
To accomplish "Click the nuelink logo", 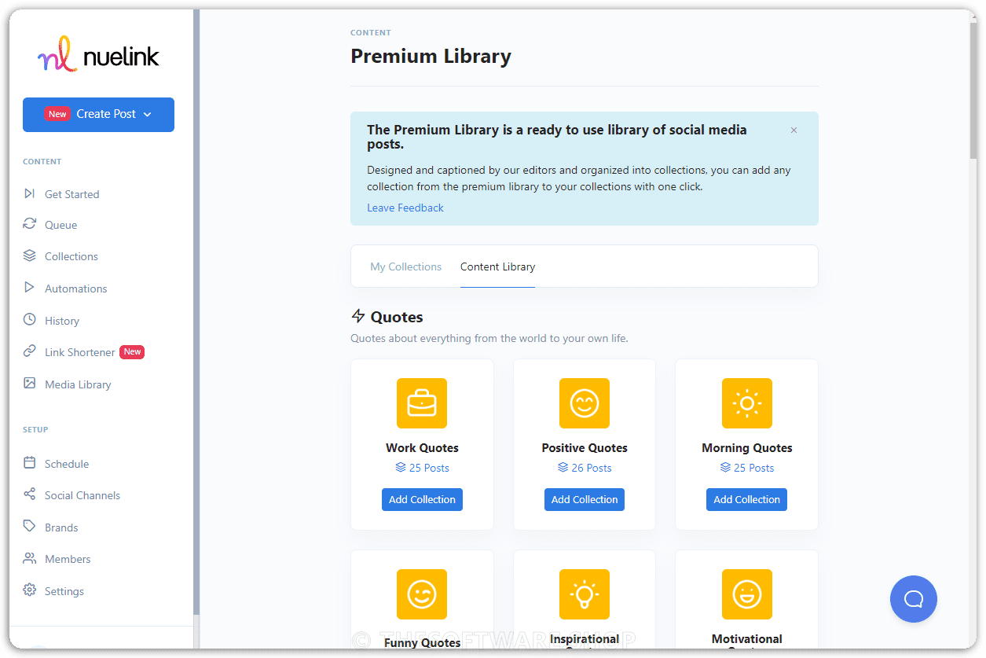I will (x=98, y=55).
